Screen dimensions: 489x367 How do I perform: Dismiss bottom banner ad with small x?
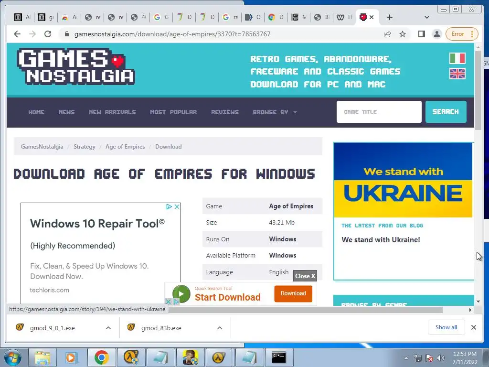pos(168,302)
